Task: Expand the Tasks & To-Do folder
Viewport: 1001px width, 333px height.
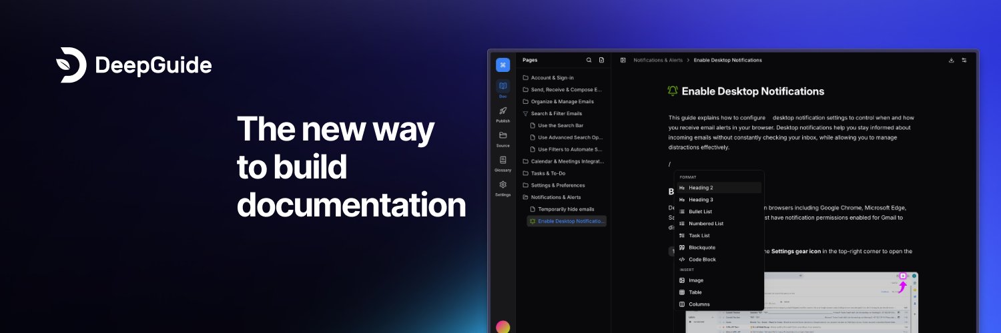Action: coord(563,173)
